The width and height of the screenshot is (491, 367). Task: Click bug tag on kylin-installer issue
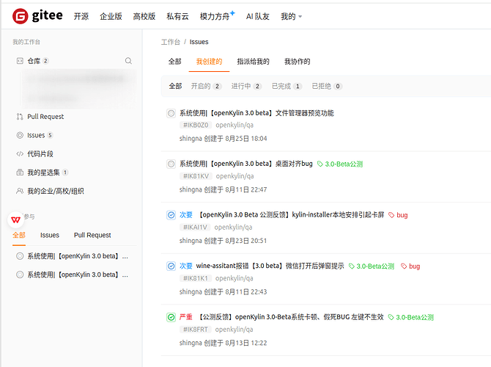[398, 215]
